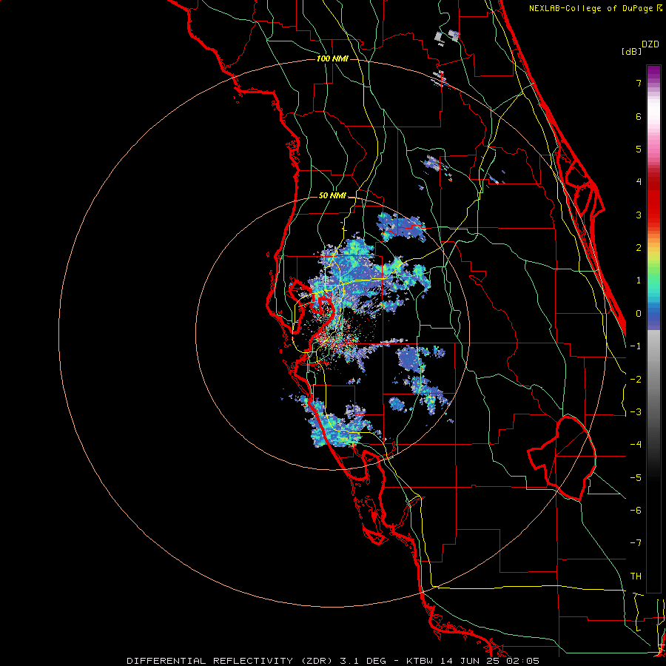
Task: Click the 7 tick label on the scale
Action: tap(639, 83)
